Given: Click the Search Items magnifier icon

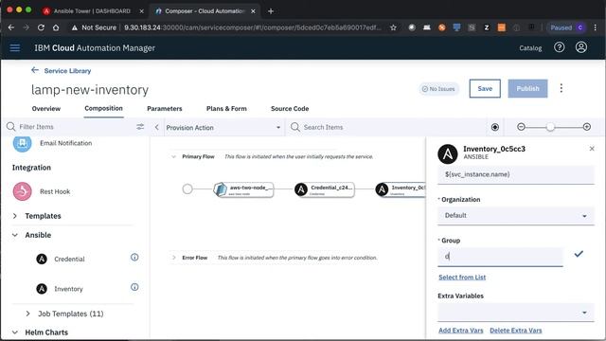Looking at the screenshot, I should point(294,127).
